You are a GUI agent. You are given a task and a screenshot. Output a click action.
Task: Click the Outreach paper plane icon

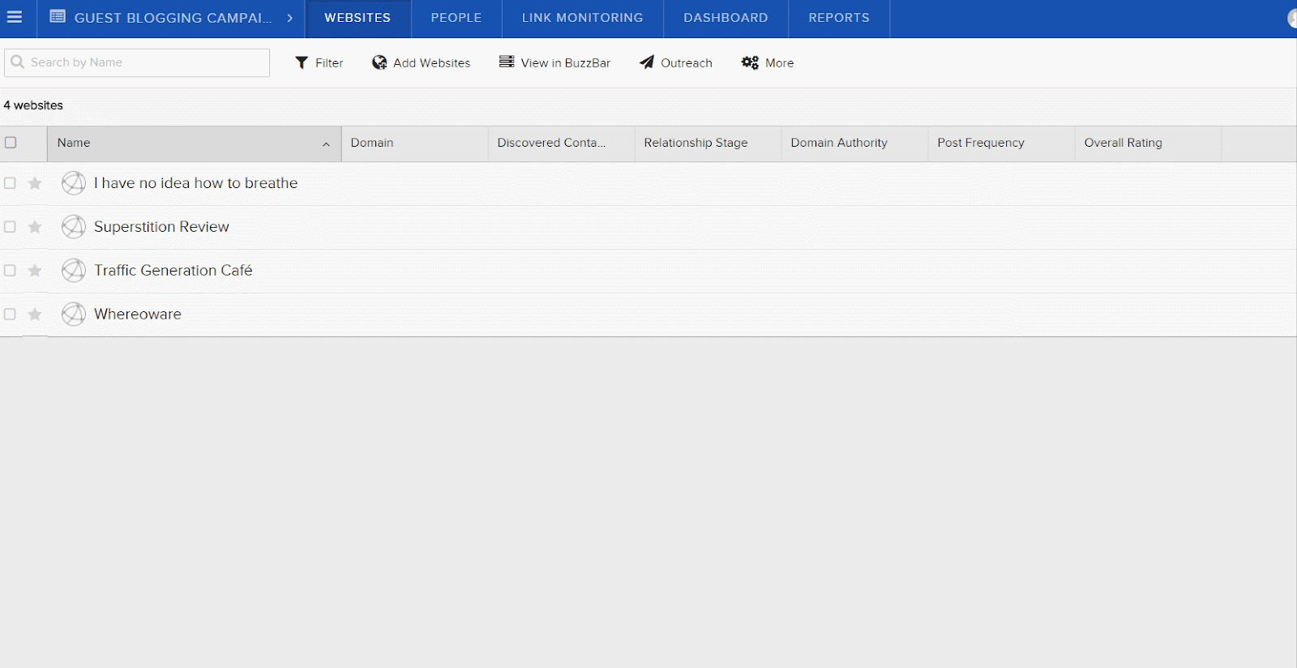coord(647,62)
